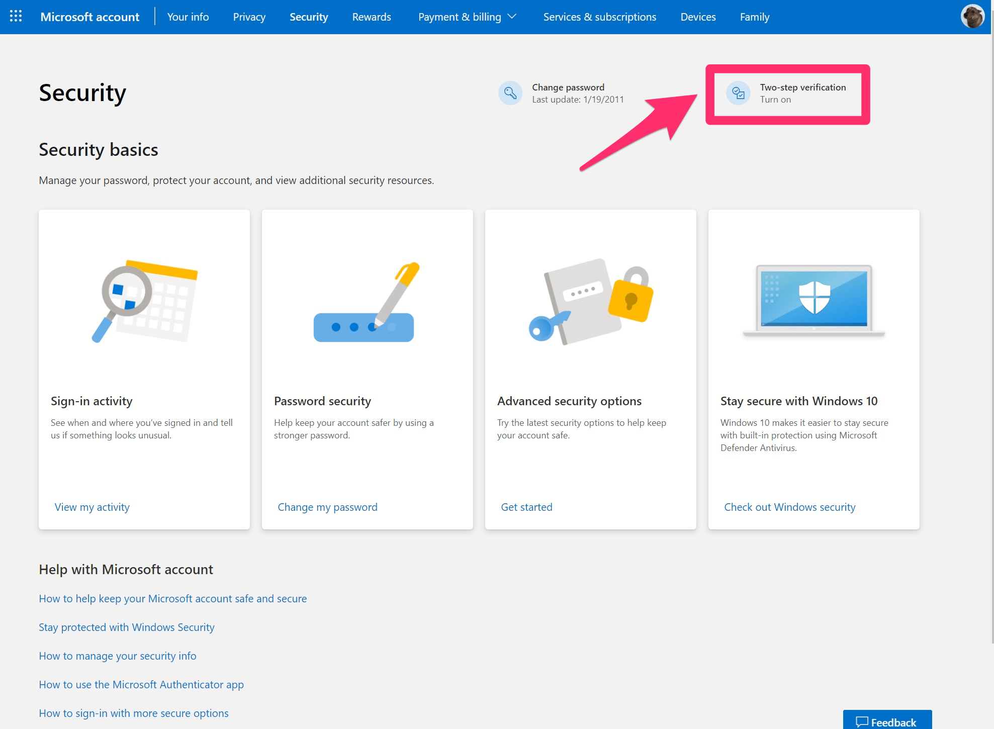The width and height of the screenshot is (994, 729).
Task: Click the Change password key icon
Action: [x=510, y=93]
